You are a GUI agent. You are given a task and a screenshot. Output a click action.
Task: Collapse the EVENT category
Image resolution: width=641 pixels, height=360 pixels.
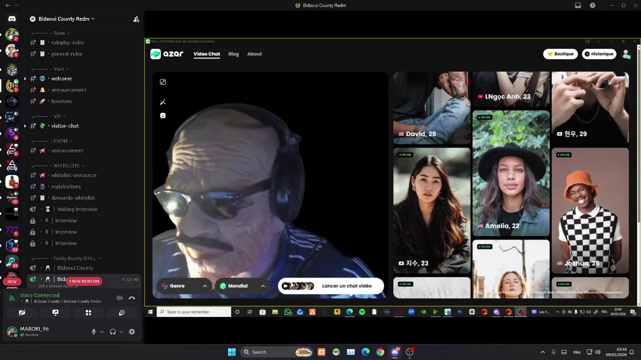(x=63, y=141)
